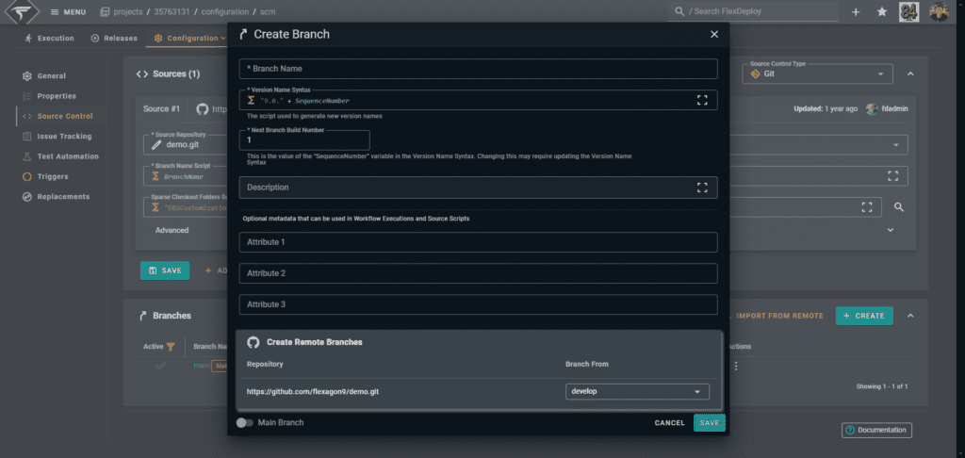The height and width of the screenshot is (458, 965).
Task: Open the Branch From develop dropdown
Action: 637,391
